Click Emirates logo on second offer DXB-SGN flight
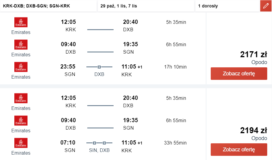Screen dimensions: 272x160 (21, 120)
